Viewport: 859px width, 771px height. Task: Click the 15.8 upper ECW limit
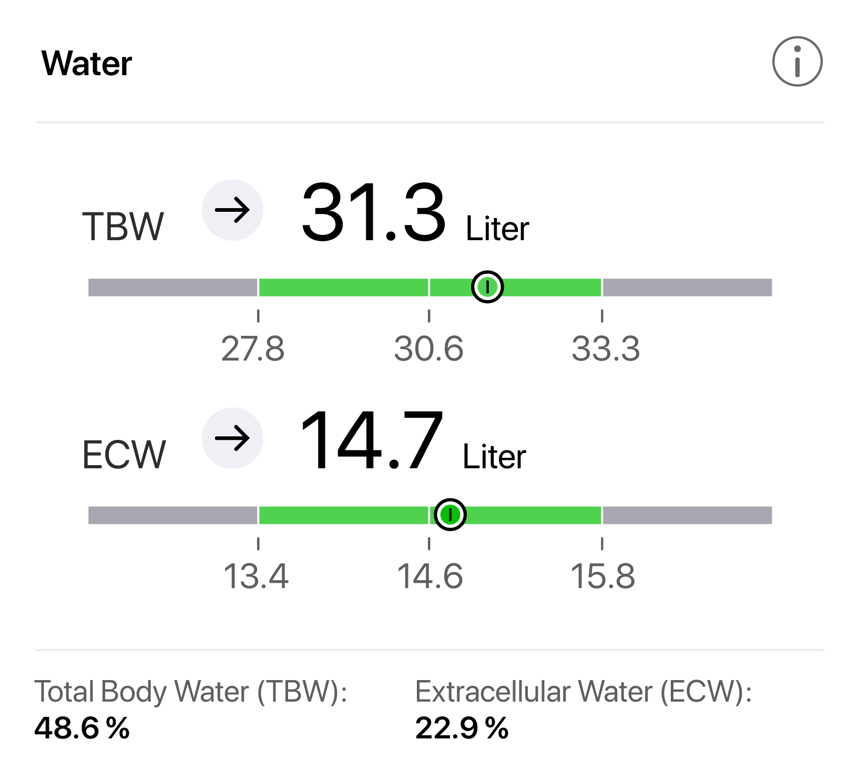point(602,576)
